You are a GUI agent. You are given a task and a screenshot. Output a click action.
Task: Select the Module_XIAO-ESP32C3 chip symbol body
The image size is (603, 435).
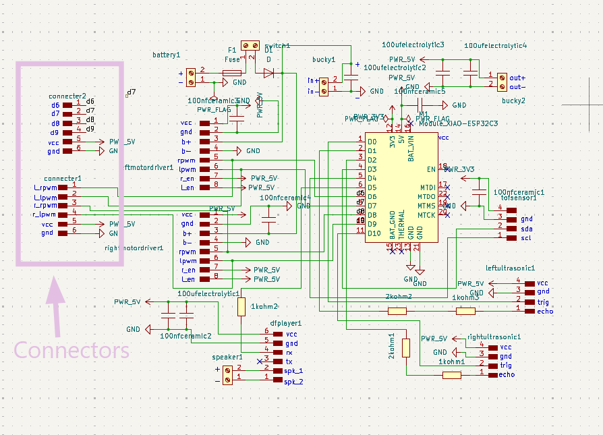tap(401, 187)
